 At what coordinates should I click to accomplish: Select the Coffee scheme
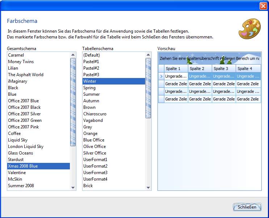pos(39,133)
